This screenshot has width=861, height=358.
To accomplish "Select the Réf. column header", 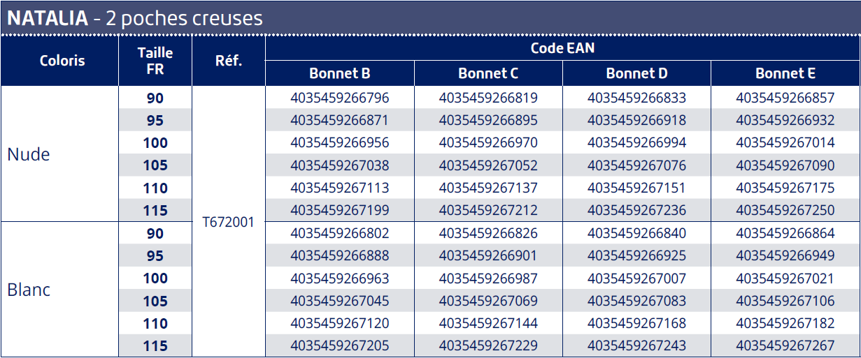I will coord(229,61).
